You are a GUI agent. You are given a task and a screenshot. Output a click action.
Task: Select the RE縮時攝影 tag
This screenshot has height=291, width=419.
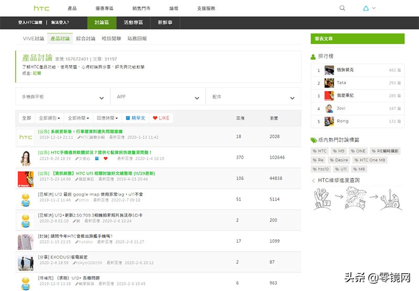385,151
